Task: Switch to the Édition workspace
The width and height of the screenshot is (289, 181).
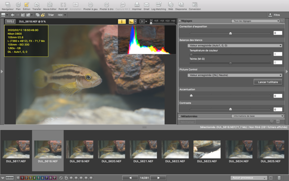Action: (27, 5)
